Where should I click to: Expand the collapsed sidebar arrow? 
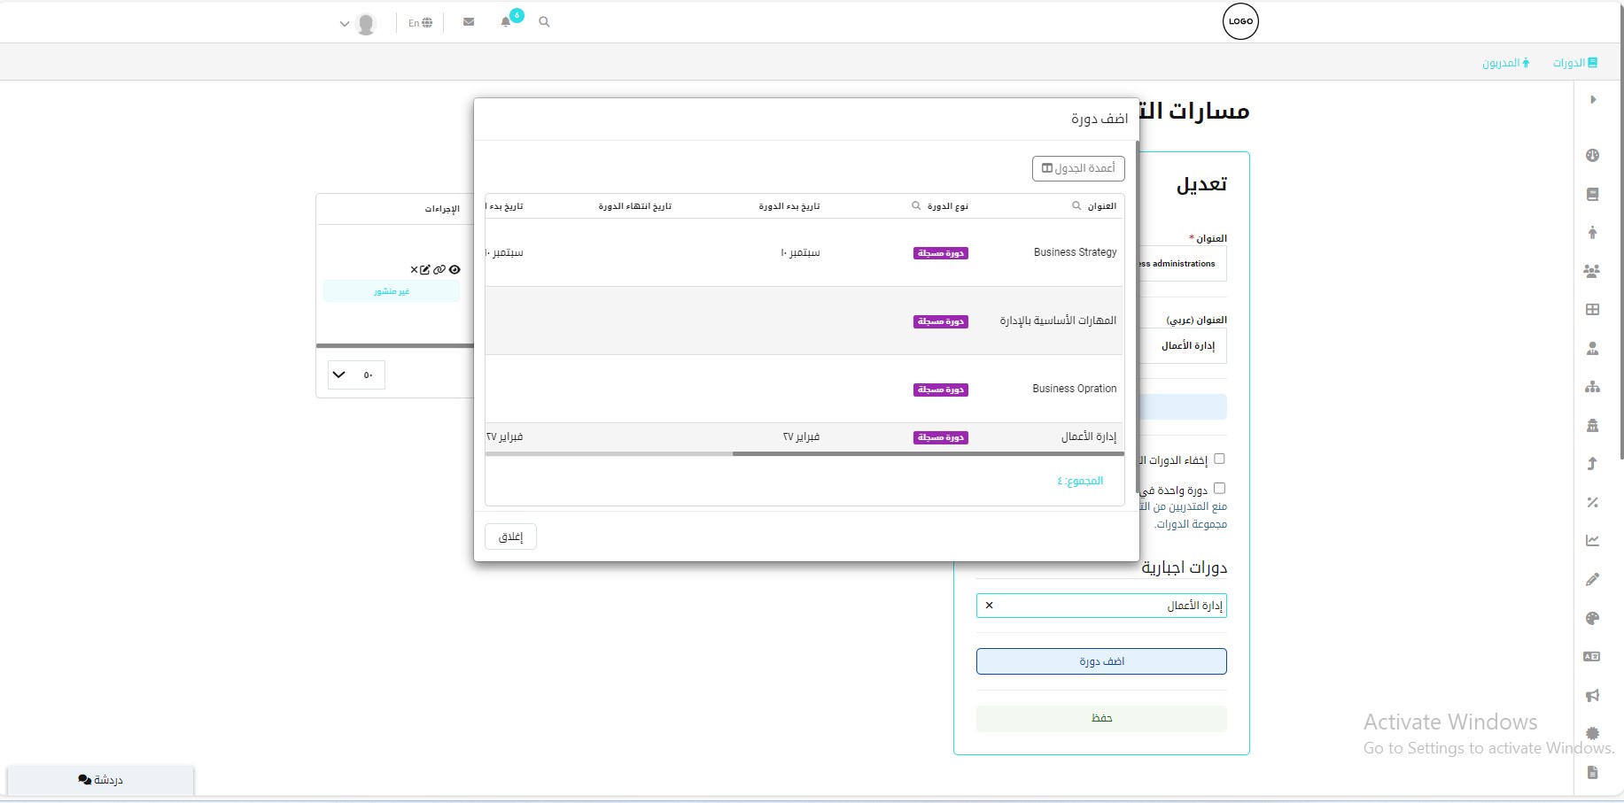click(1592, 100)
